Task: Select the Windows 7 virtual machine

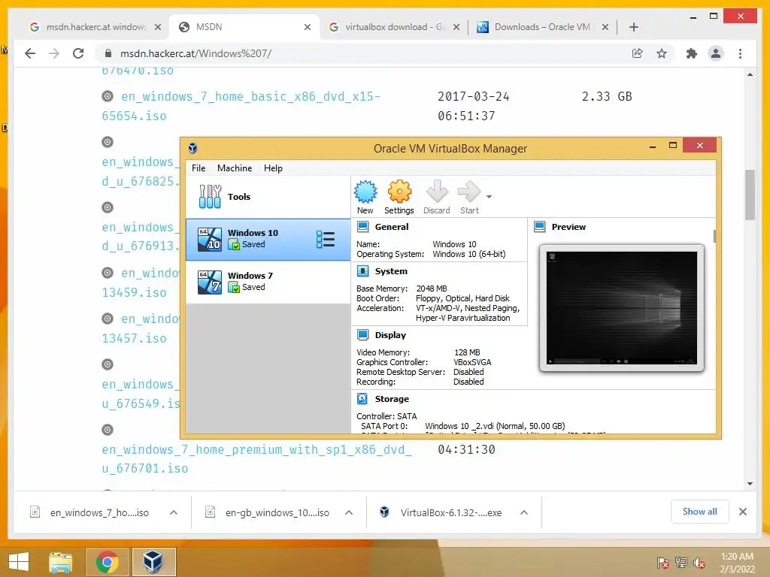Action: point(268,282)
